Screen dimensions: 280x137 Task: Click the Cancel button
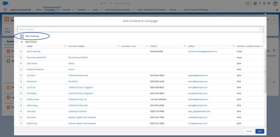point(249,131)
